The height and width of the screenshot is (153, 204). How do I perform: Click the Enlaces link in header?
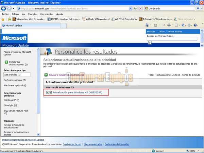pyautogui.click(x=151, y=32)
